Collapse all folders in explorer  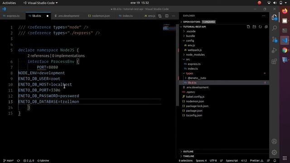point(266,27)
